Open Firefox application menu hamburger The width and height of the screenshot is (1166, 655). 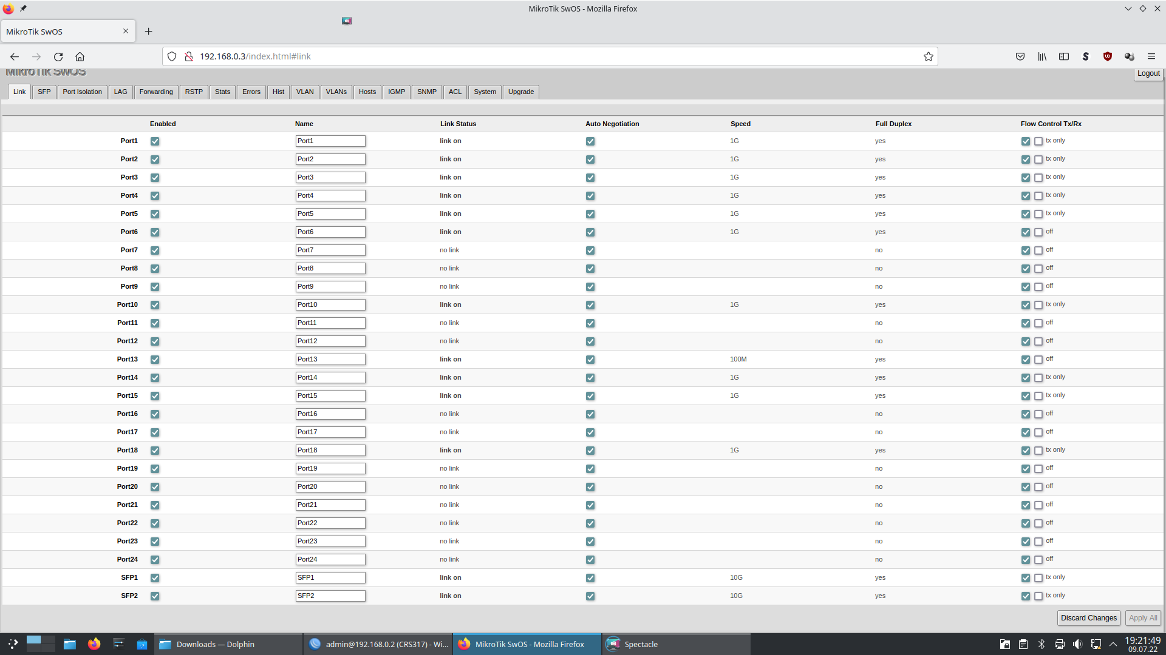[x=1151, y=56]
